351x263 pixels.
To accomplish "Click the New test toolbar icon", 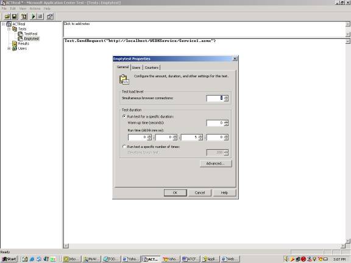I will (x=24, y=16).
